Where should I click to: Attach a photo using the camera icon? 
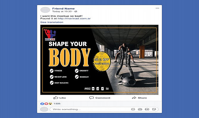coord(140,109)
